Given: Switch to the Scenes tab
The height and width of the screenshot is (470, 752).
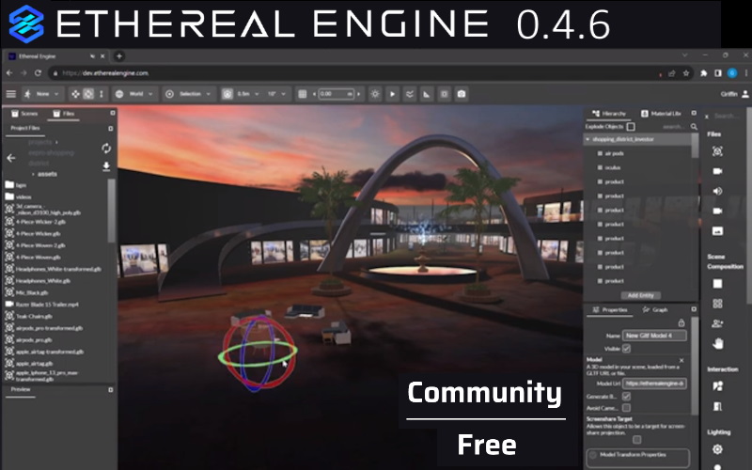Looking at the screenshot, I should pos(24,114).
